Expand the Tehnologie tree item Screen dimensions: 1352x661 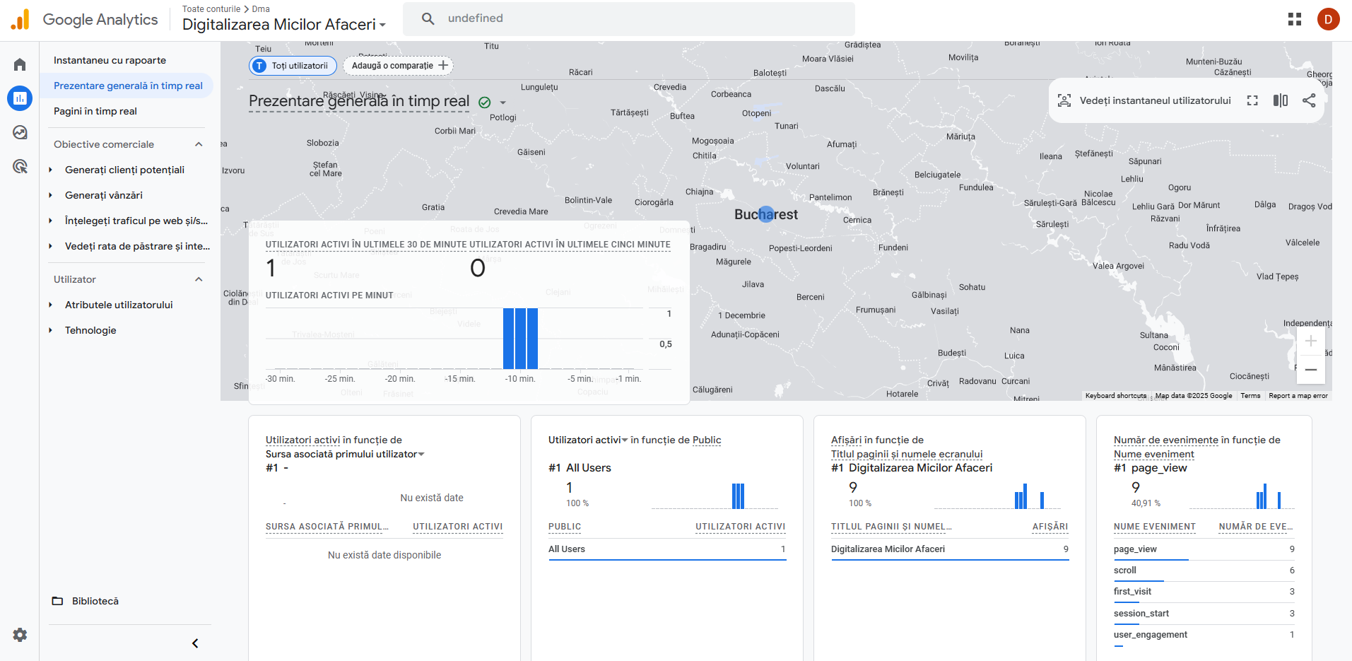click(x=51, y=330)
